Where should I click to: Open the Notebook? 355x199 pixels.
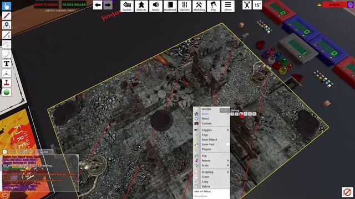point(170,6)
